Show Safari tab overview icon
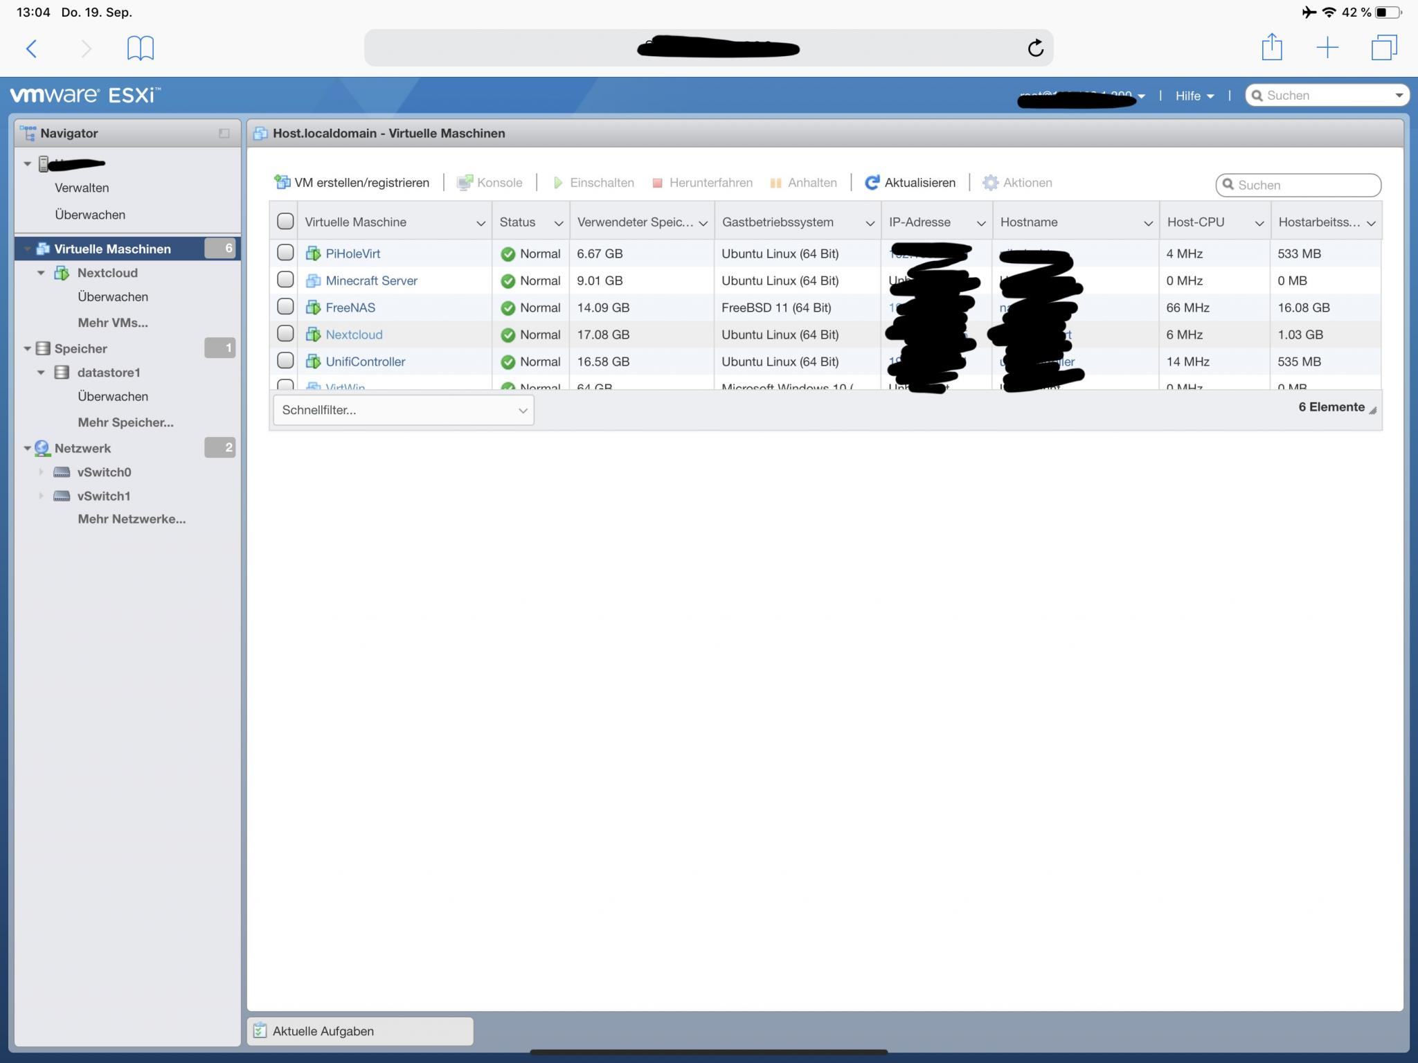This screenshot has width=1418, height=1063. (1384, 48)
